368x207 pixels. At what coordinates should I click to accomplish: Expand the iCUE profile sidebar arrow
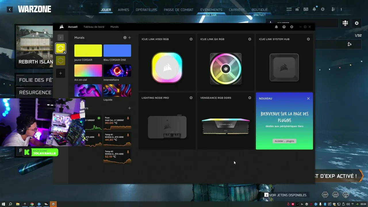pyautogui.click(x=60, y=37)
